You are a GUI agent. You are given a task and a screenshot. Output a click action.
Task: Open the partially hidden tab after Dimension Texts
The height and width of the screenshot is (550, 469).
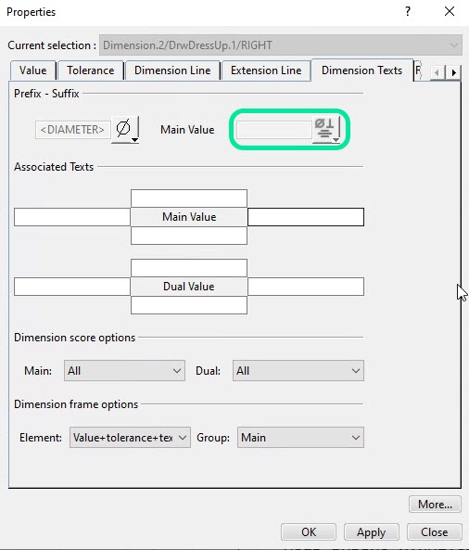[419, 70]
